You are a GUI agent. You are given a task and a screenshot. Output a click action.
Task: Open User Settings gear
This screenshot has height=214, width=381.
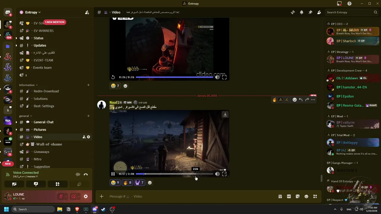pyautogui.click(x=86, y=196)
